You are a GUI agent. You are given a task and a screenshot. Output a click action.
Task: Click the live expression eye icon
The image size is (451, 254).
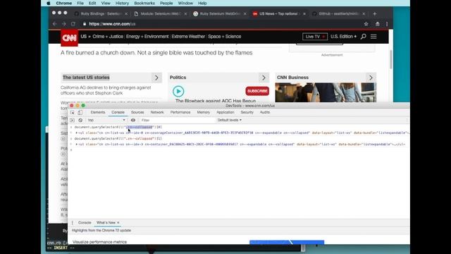pyautogui.click(x=133, y=120)
